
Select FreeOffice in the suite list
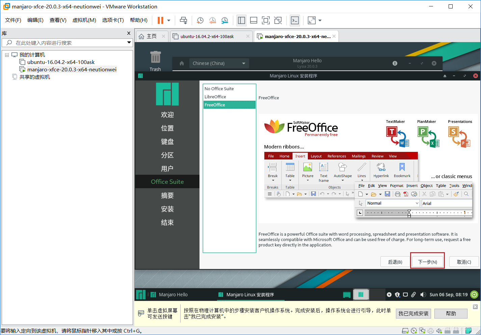click(x=229, y=105)
